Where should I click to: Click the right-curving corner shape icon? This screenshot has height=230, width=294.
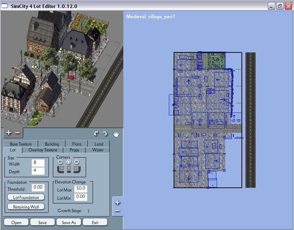[x=77, y=169]
